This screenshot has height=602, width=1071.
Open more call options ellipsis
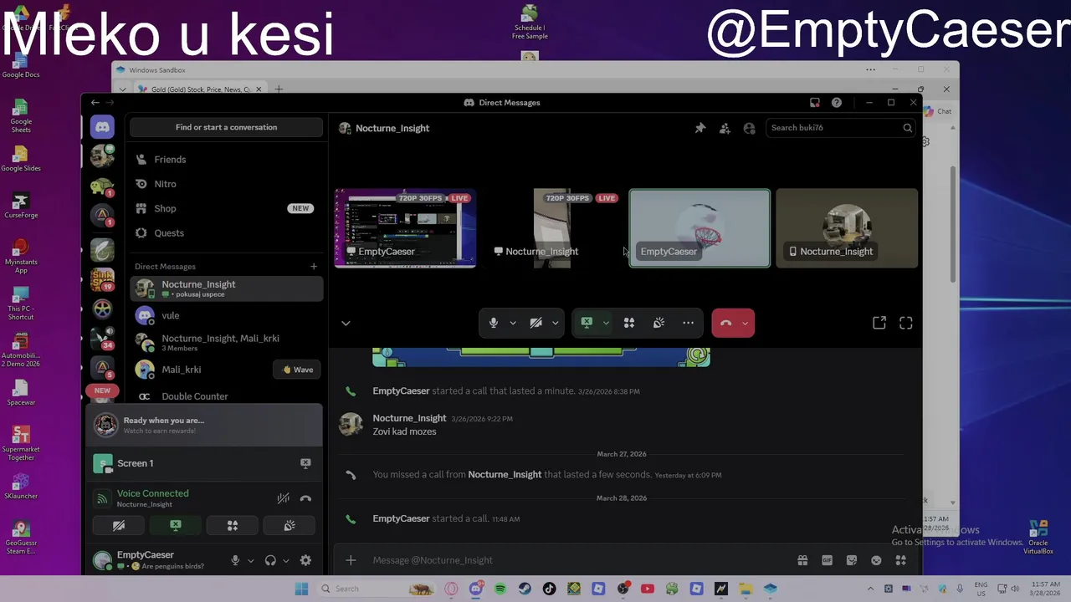point(688,323)
